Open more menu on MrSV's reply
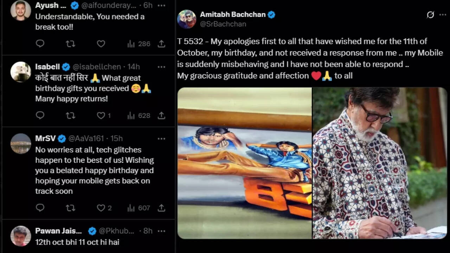The width and height of the screenshot is (450, 253). tap(161, 138)
